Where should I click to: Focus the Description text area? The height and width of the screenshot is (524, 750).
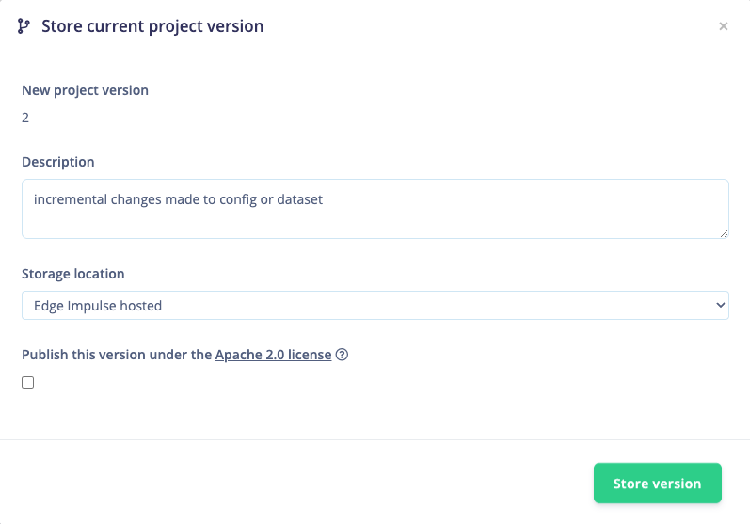click(375, 218)
